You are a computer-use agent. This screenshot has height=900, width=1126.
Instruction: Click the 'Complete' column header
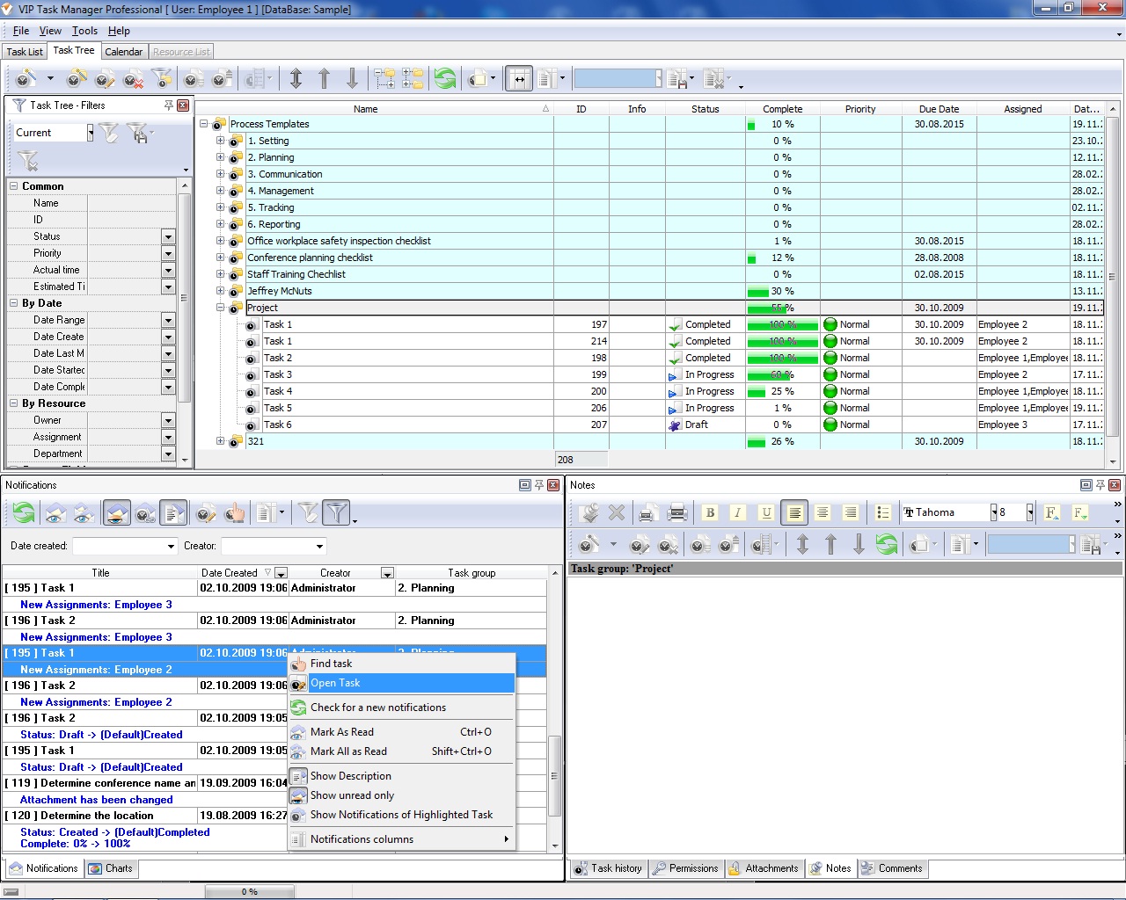pyautogui.click(x=782, y=109)
